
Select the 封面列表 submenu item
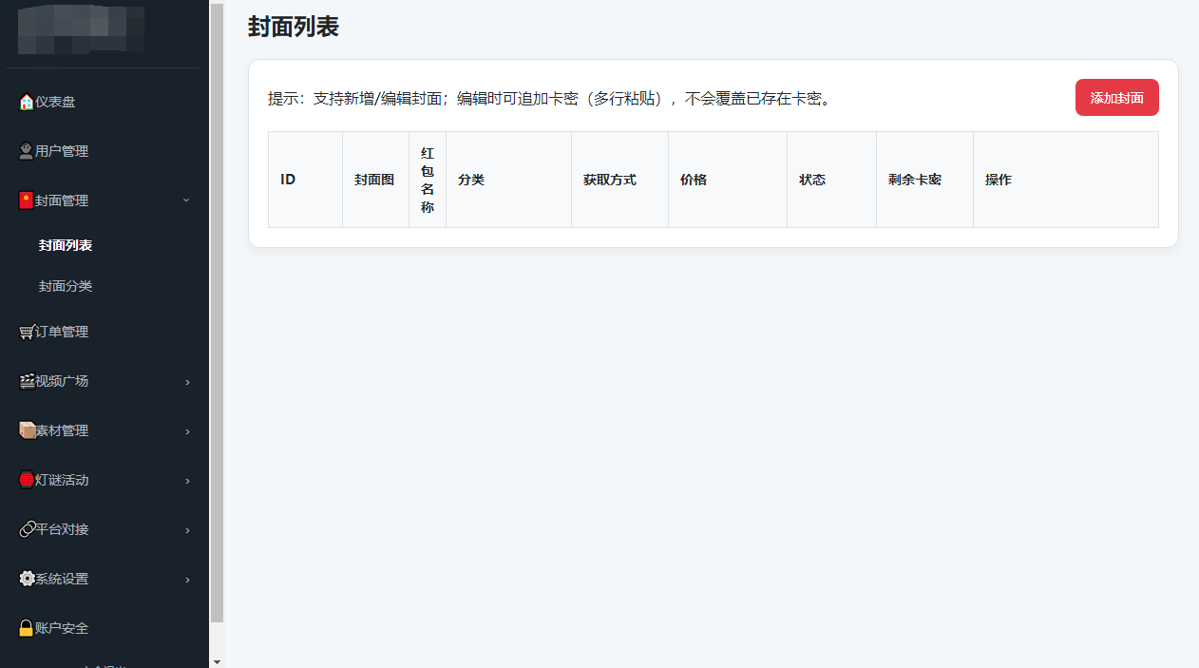[x=66, y=245]
